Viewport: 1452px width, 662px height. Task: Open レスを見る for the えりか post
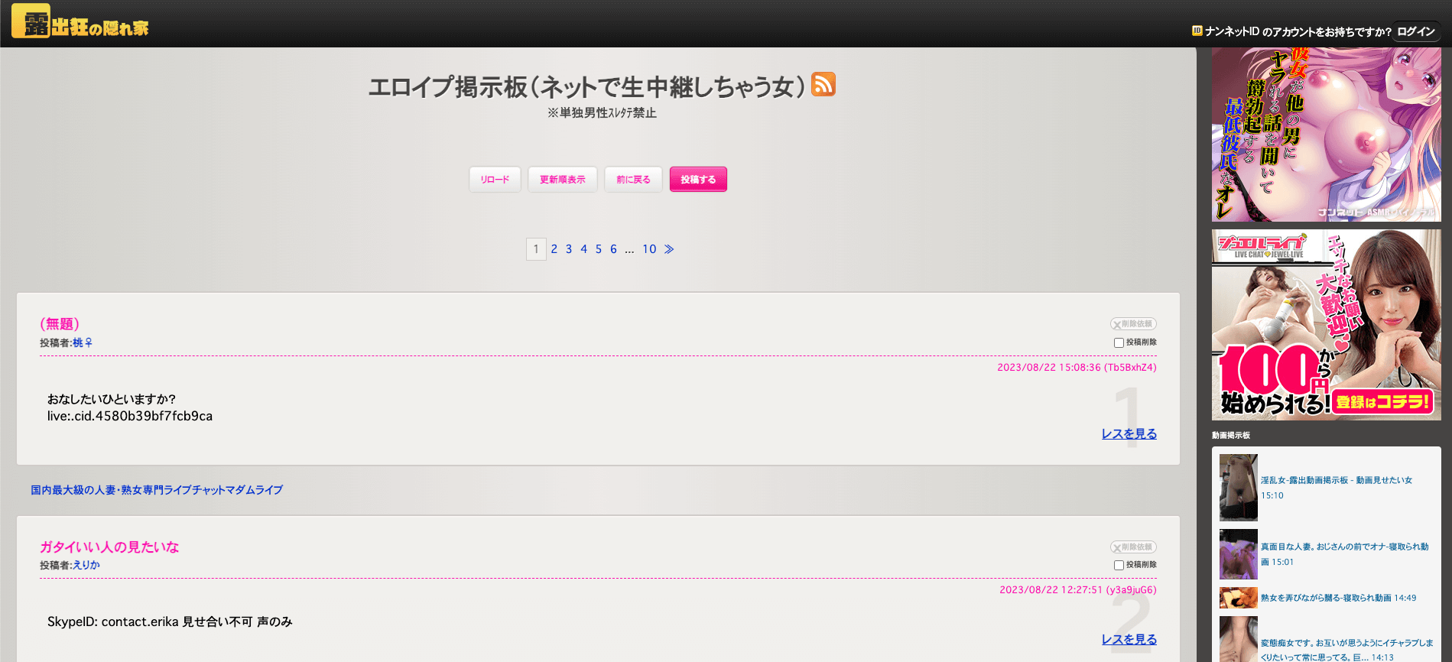[x=1129, y=640]
